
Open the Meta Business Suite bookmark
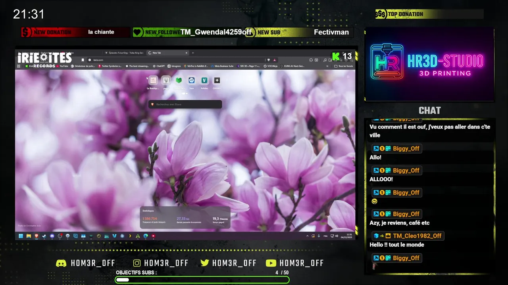click(x=223, y=66)
